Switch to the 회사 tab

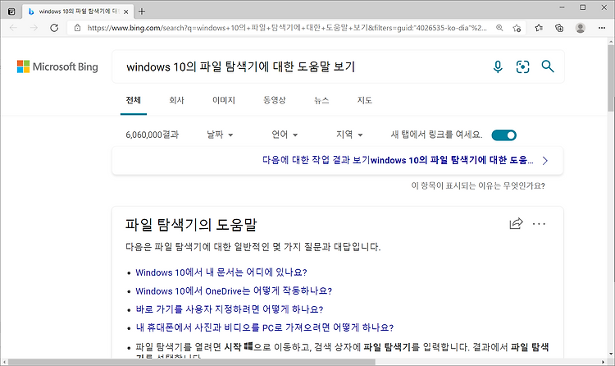176,100
